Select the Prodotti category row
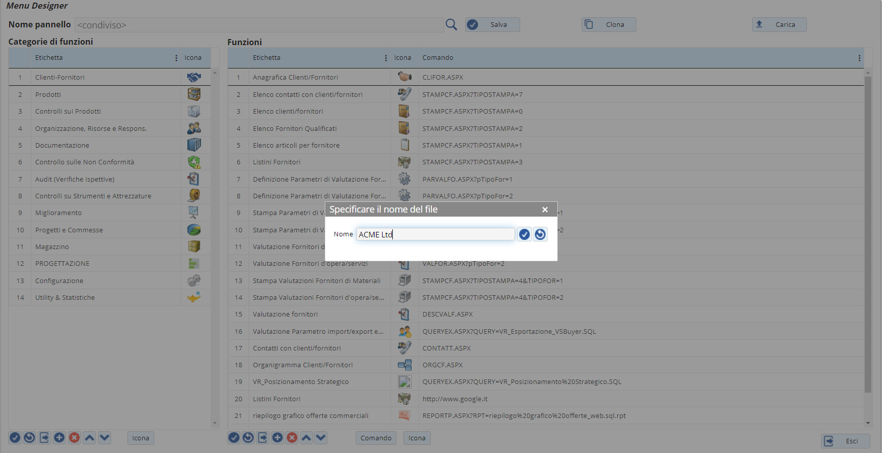 pos(48,94)
